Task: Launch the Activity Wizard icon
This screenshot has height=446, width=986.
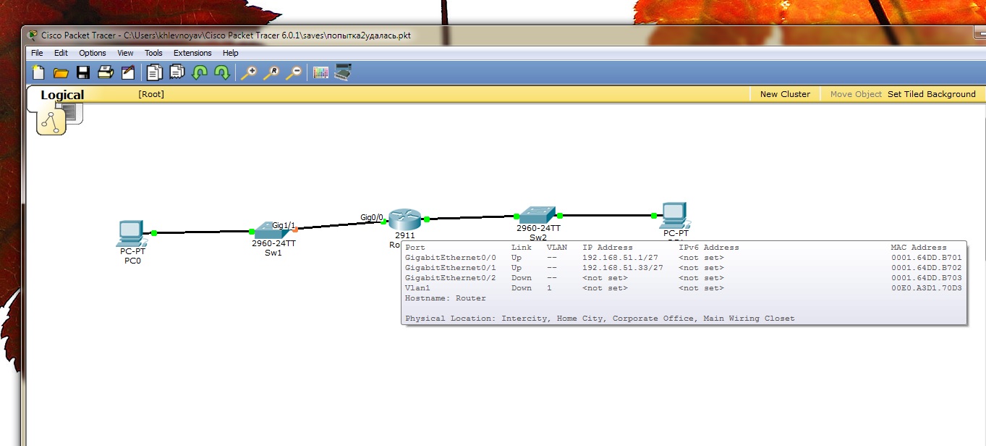Action: (128, 72)
